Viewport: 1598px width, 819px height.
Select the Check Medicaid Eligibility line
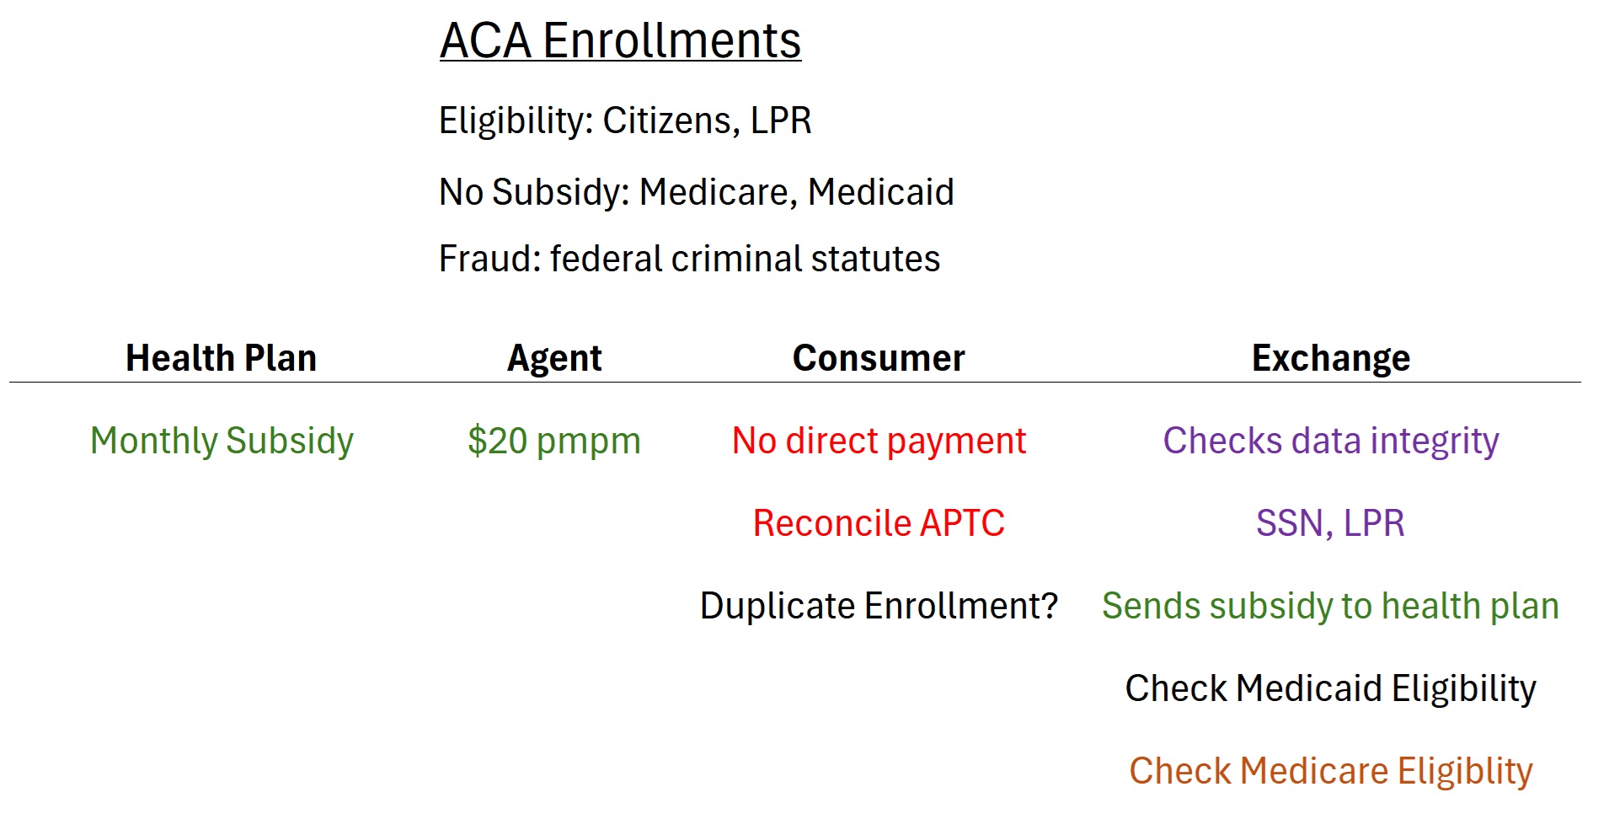[1330, 689]
